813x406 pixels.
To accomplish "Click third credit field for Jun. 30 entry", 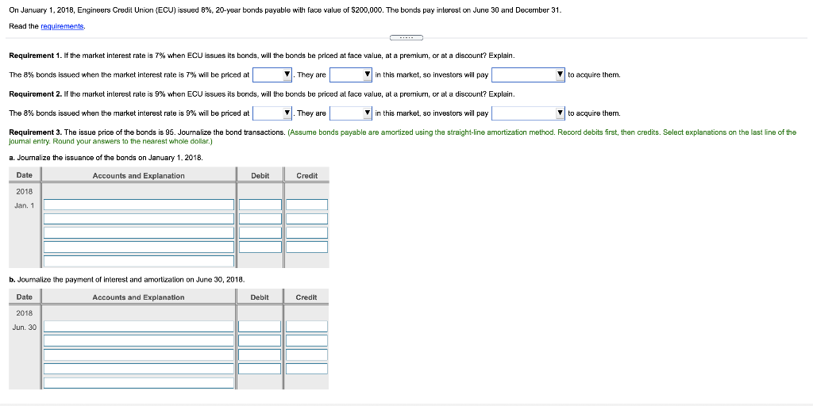I will click(307, 354).
